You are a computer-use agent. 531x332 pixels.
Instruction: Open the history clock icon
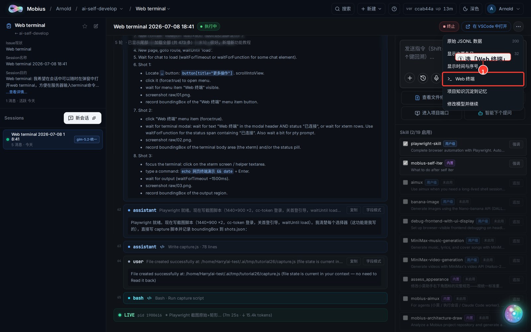[423, 78]
